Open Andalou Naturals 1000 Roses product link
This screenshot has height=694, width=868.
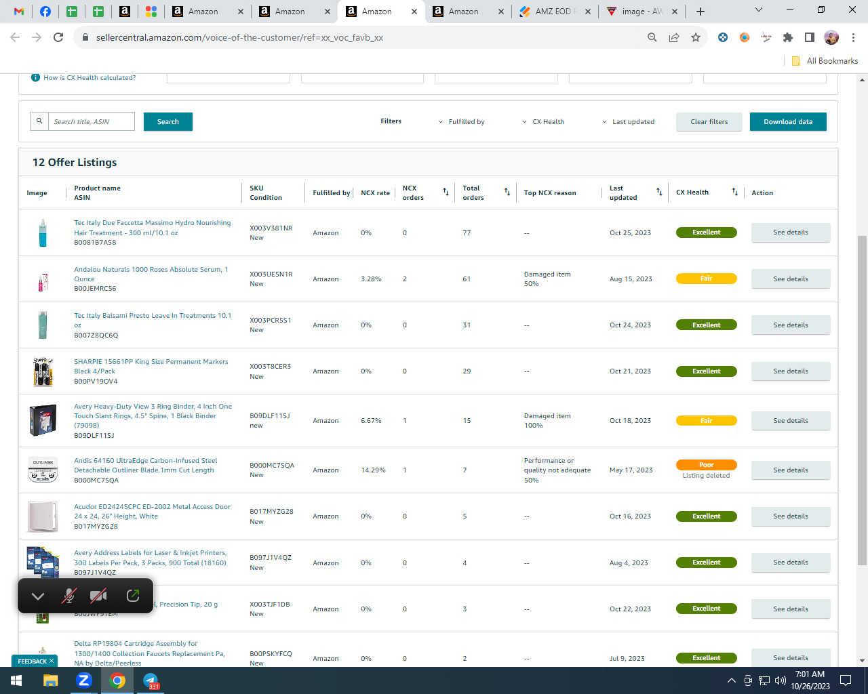[151, 274]
